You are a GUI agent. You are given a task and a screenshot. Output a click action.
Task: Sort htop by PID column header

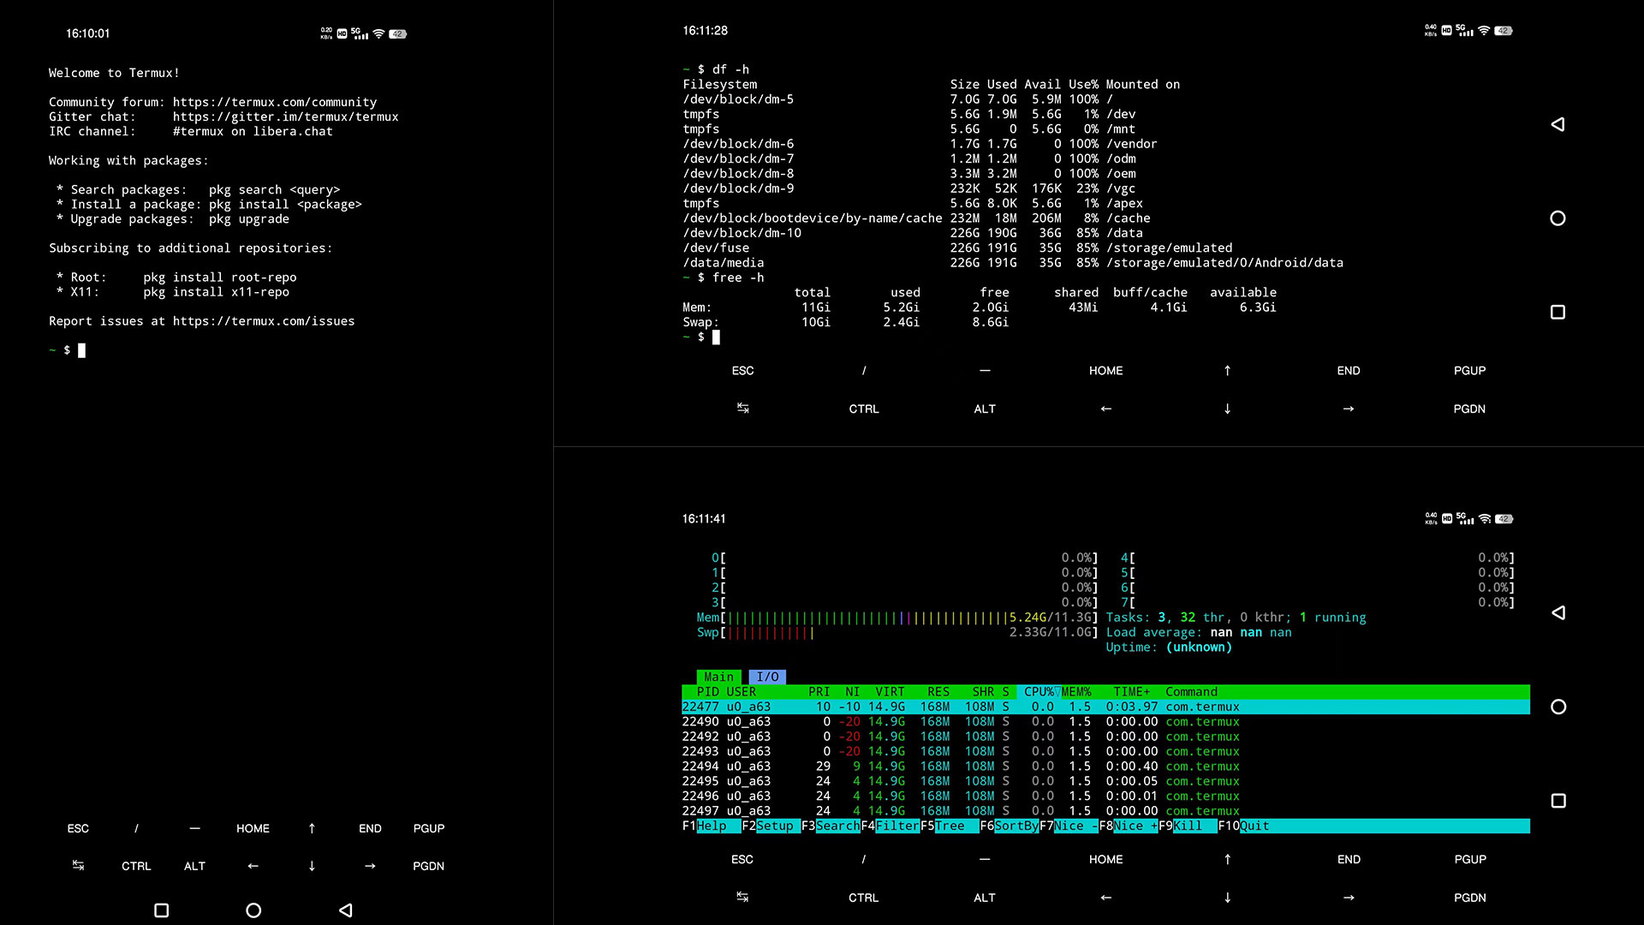point(708,692)
